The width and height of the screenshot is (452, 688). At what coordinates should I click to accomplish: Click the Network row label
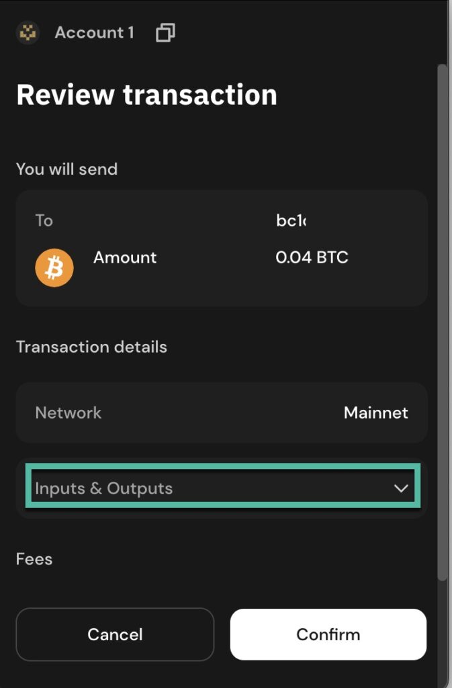click(x=69, y=413)
